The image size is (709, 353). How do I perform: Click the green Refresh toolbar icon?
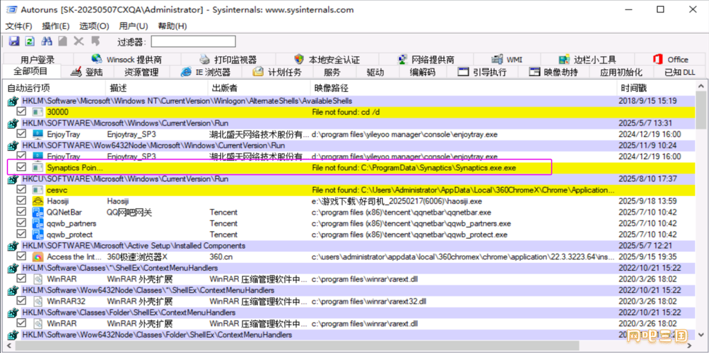tap(30, 42)
